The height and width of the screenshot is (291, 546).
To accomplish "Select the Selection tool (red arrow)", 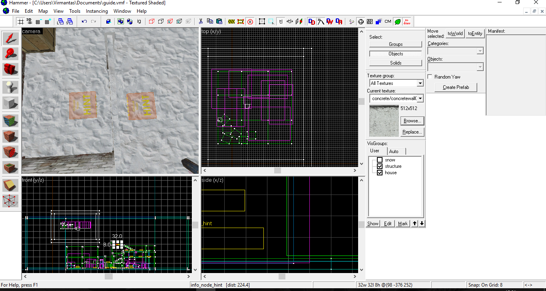I will [x=10, y=39].
